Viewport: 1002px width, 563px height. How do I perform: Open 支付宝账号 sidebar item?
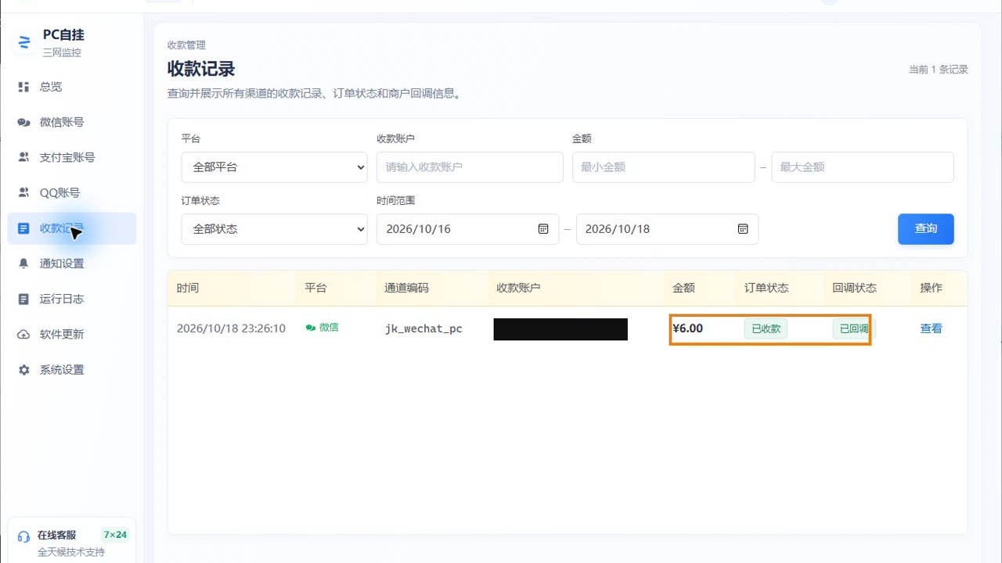click(72, 157)
